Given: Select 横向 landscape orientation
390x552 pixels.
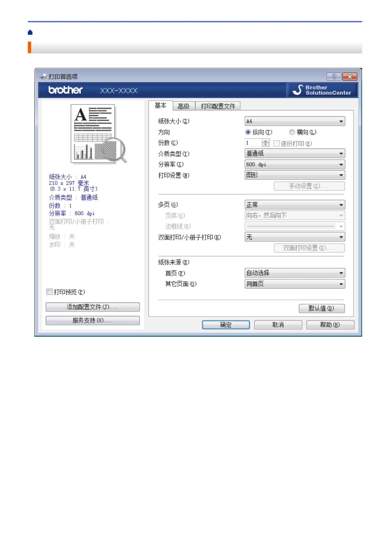Looking at the screenshot, I should pyautogui.click(x=292, y=132).
